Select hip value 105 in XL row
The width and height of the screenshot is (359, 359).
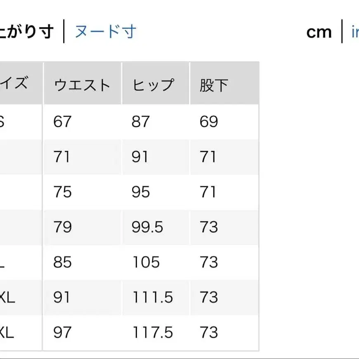[145, 262]
